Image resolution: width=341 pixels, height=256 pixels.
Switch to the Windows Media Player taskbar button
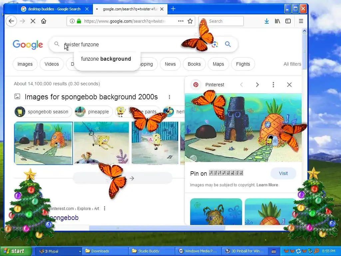198,251
